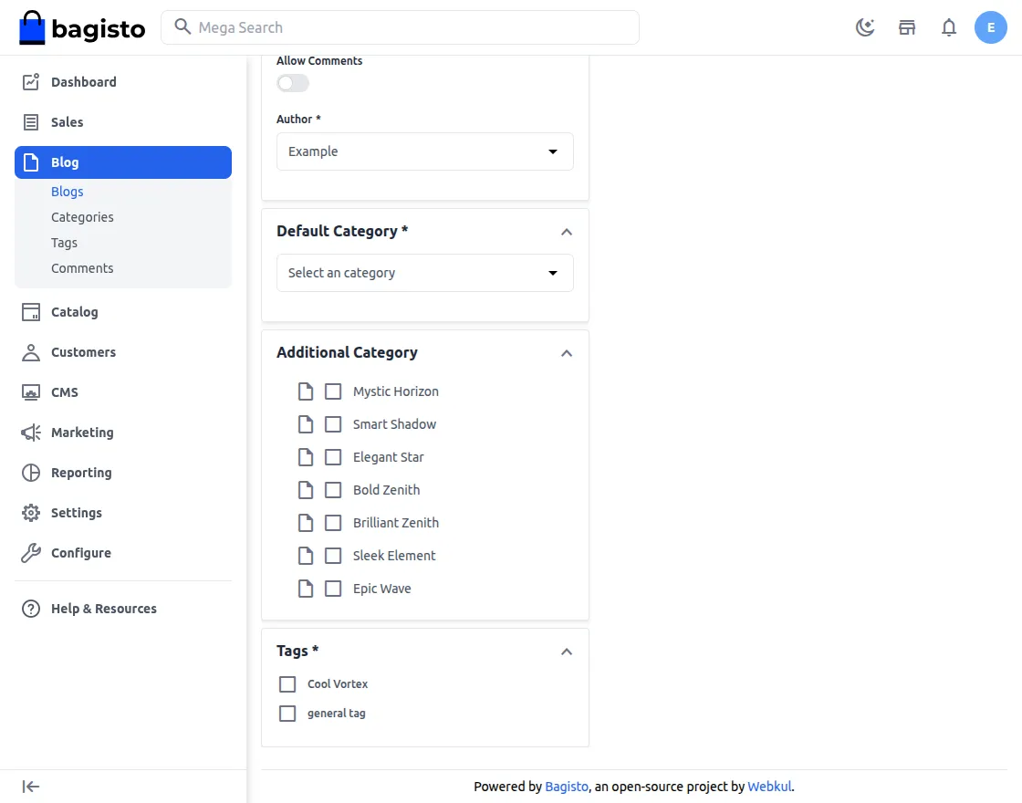Open the Comments submenu item
1022x803 pixels.
(82, 268)
